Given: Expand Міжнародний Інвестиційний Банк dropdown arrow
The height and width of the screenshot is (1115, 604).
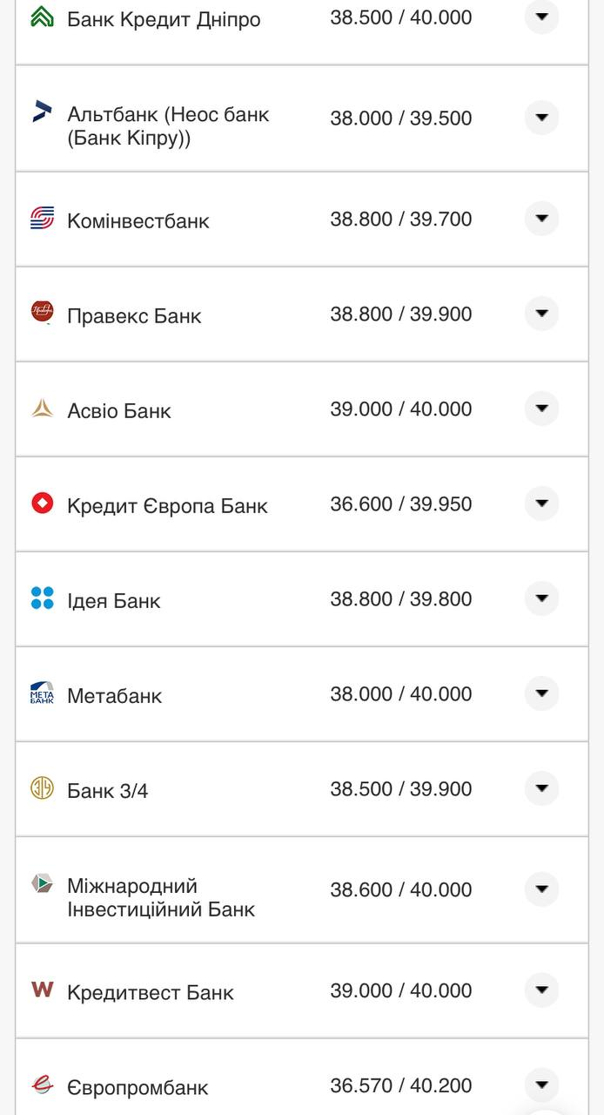Looking at the screenshot, I should point(541,889).
